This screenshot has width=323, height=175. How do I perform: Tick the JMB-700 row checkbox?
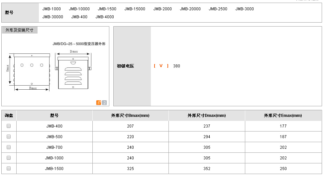pos(9,147)
